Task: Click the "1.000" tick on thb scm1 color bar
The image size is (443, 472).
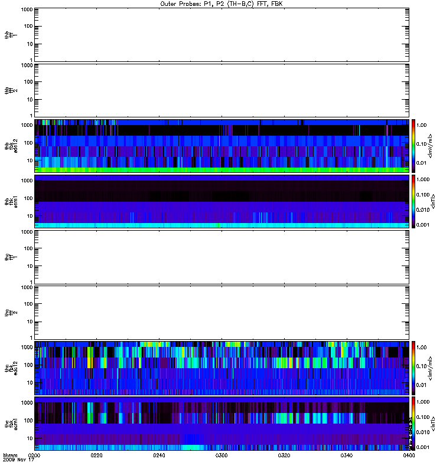Action: coord(422,180)
